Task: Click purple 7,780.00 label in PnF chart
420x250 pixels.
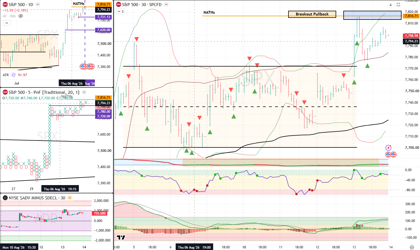Action: 103,112
